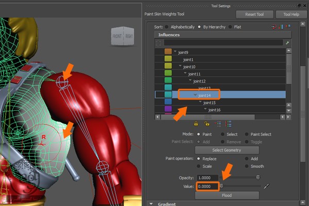
Task: Click the rightmost list icon below the influences list
Action: coord(228,124)
